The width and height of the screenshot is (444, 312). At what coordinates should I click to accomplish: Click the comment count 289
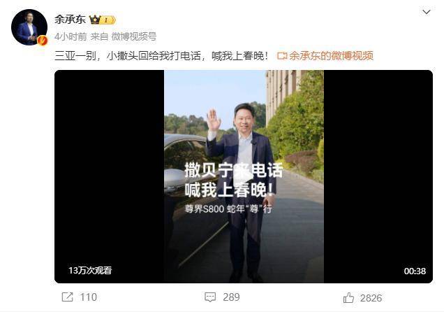231,297
